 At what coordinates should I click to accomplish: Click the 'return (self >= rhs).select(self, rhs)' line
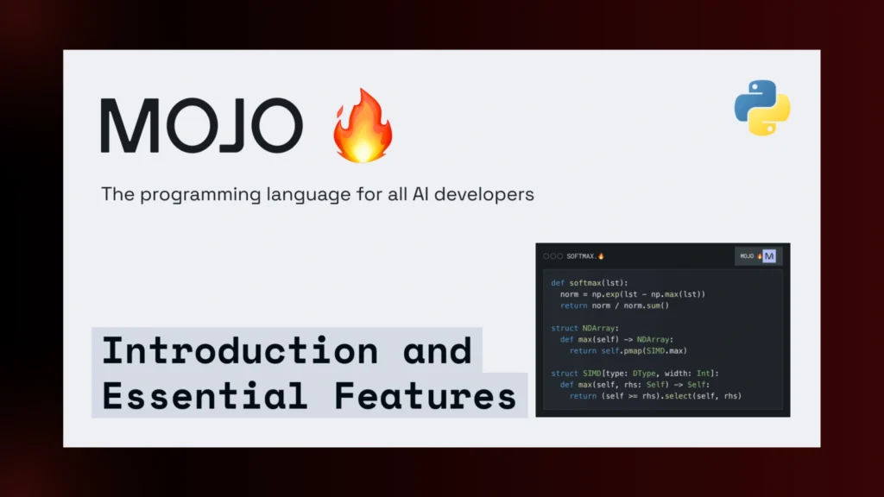[655, 395]
